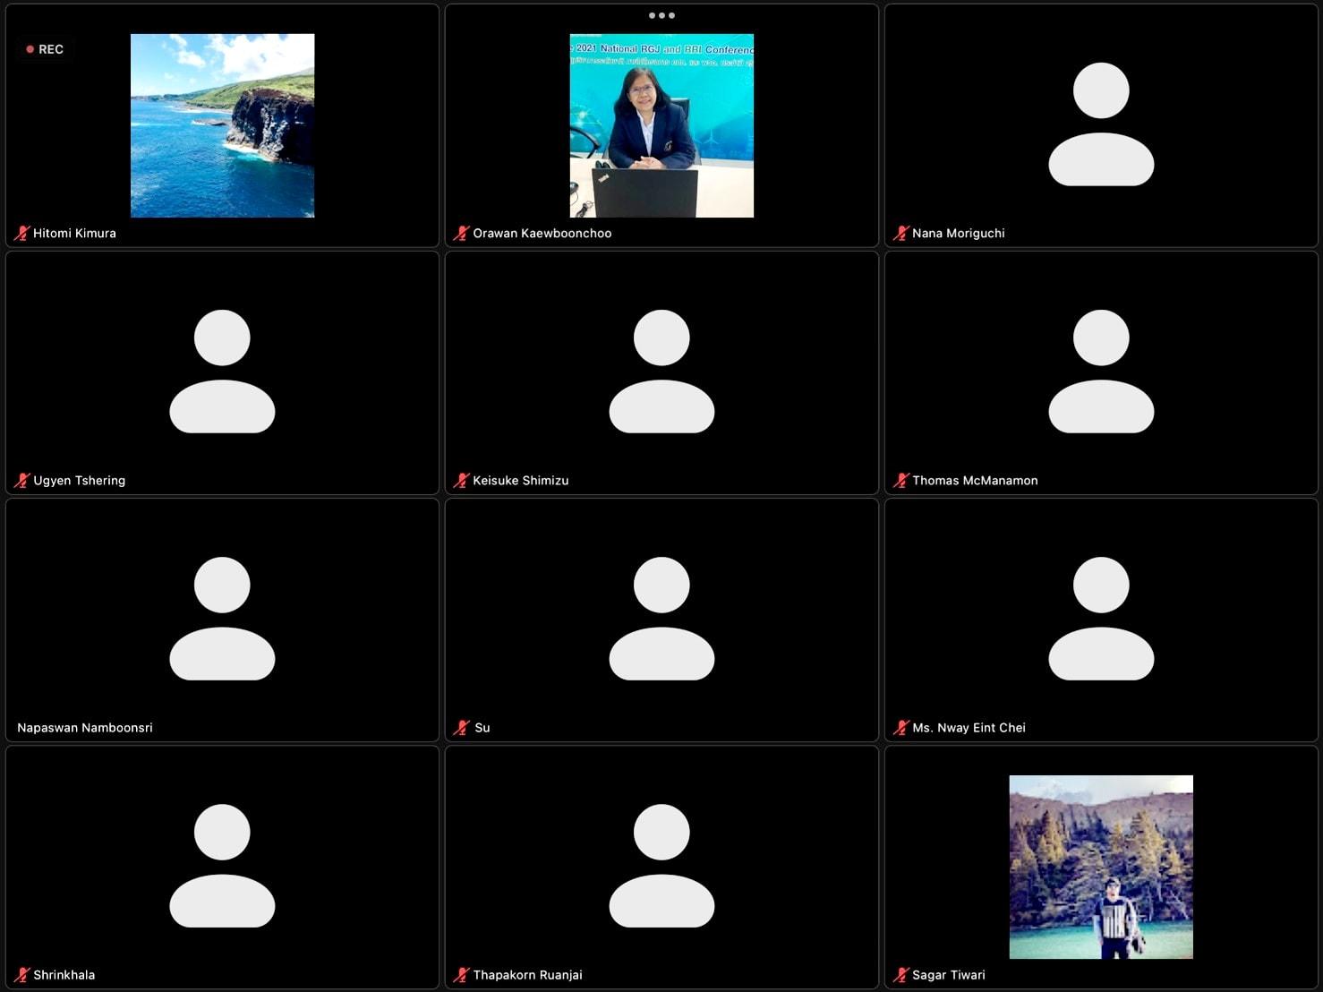The width and height of the screenshot is (1323, 992).
Task: Select Orawan Kaewboonchoo's live video feed
Action: (661, 125)
